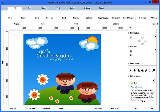Open the Add a Picture link
Viewport: 160px width, 112px height.
137,87
